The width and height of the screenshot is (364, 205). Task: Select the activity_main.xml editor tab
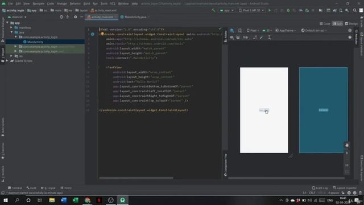[x=102, y=17]
